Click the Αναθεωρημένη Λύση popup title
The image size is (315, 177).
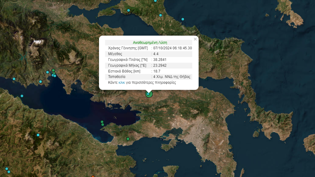point(150,42)
